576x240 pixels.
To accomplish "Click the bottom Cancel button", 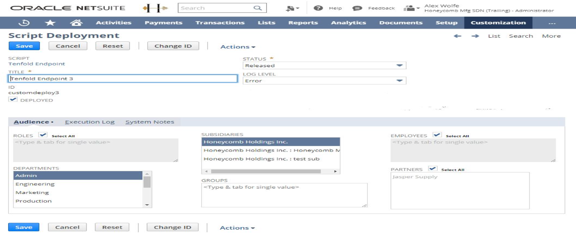I will tap(67, 227).
